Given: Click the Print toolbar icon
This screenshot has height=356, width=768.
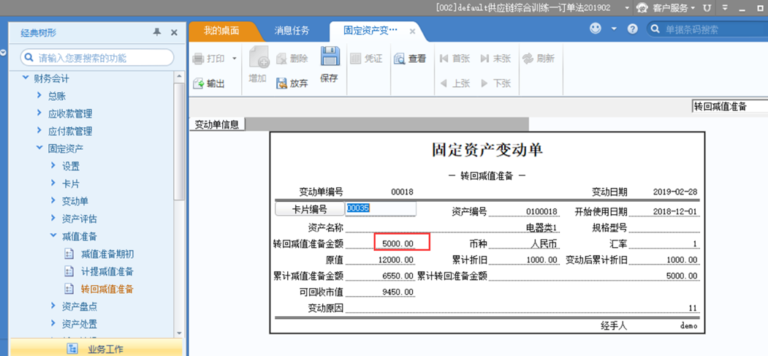Looking at the screenshot, I should tap(198, 58).
